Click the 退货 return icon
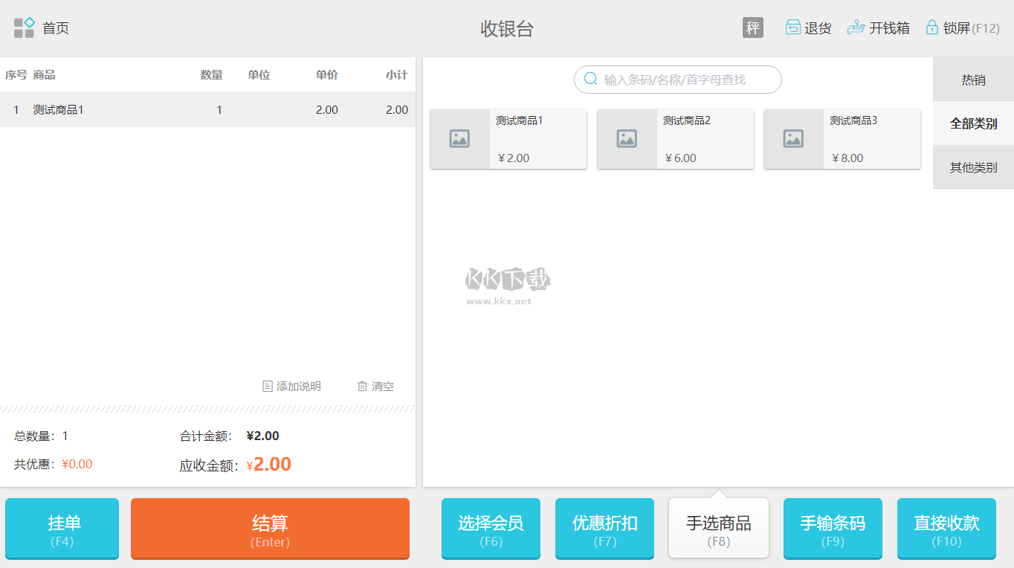This screenshot has width=1014, height=568. coord(793,28)
